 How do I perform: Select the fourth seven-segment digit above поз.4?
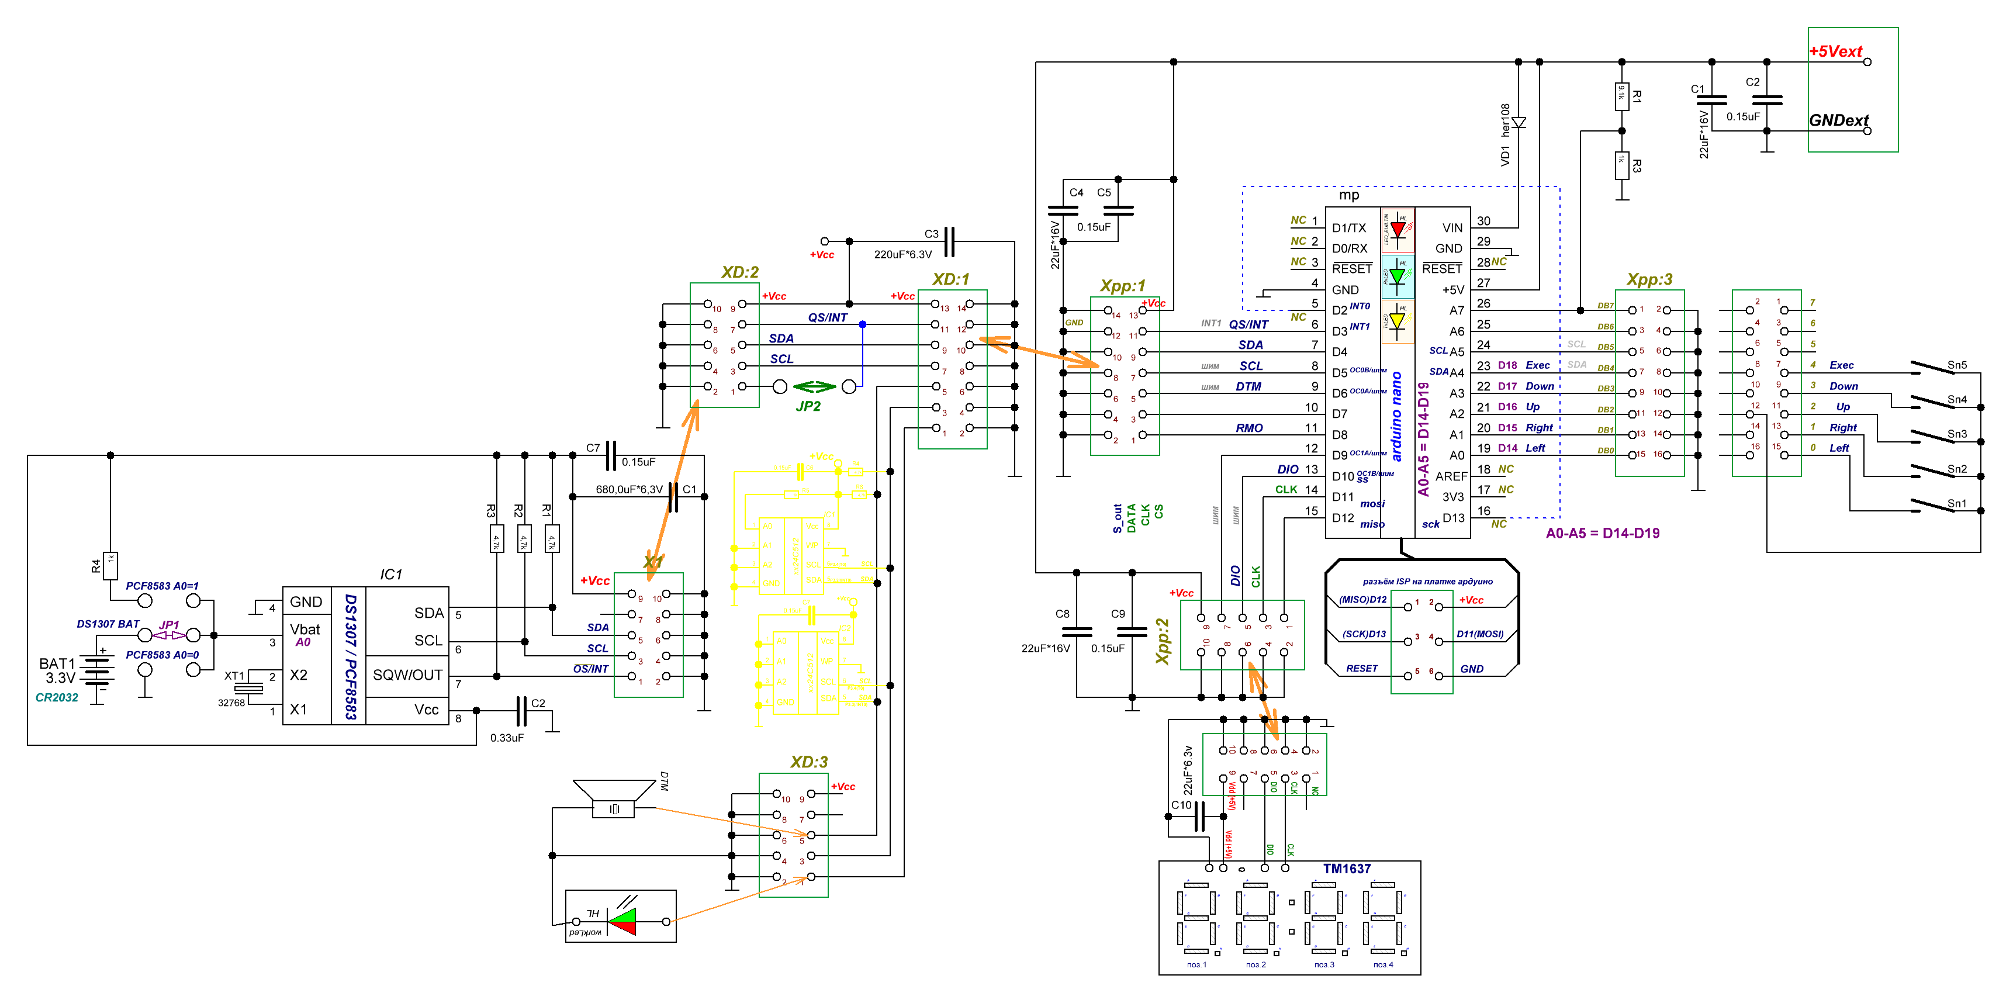tap(1383, 917)
